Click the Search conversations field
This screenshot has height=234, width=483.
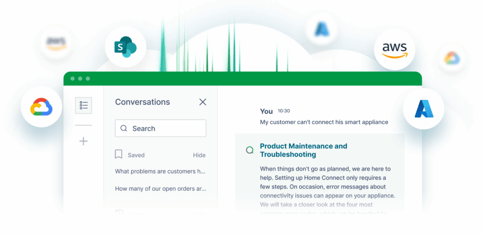(x=160, y=128)
